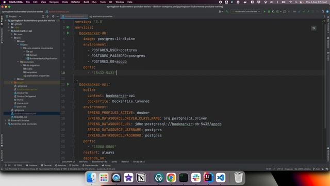Expand the db.migration folder
This screenshot has height=186, width=330.
coord(21,66)
